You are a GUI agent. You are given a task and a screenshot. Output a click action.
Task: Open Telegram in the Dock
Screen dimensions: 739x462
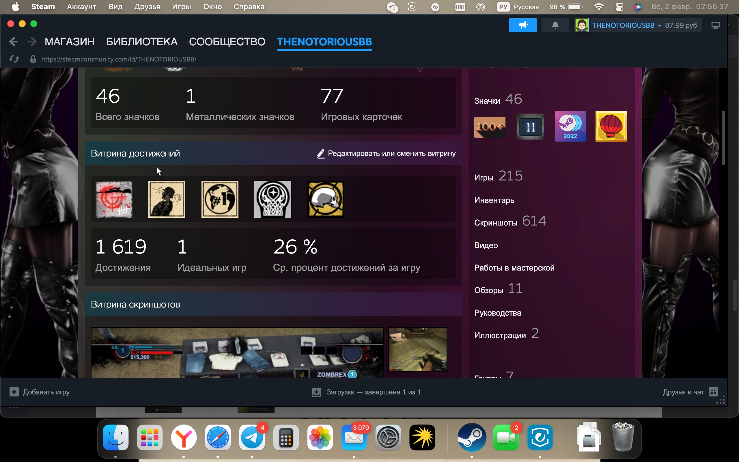point(252,437)
